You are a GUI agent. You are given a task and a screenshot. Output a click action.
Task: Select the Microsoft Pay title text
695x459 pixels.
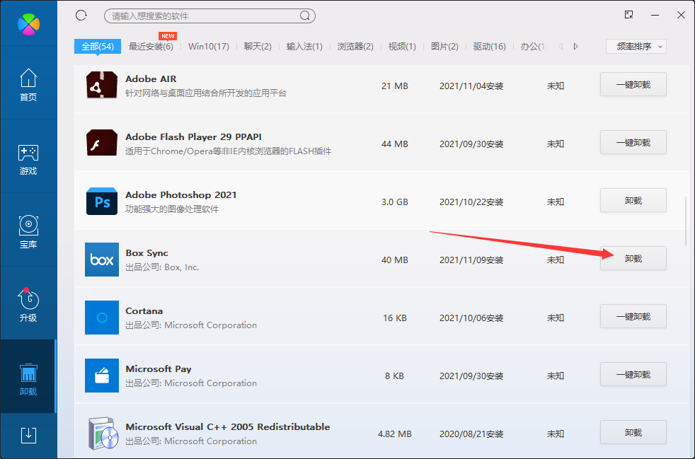(159, 369)
